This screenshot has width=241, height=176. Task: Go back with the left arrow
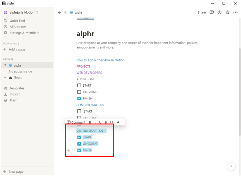click(59, 12)
